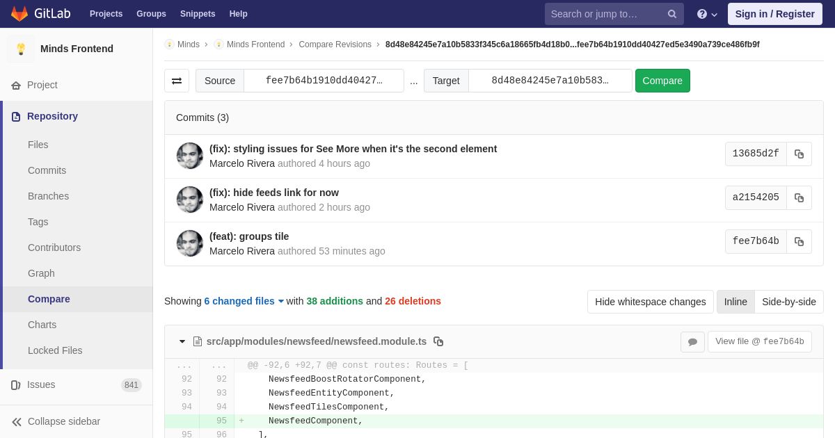Open the Snippets menu item
The height and width of the screenshot is (438, 835).
point(198,14)
